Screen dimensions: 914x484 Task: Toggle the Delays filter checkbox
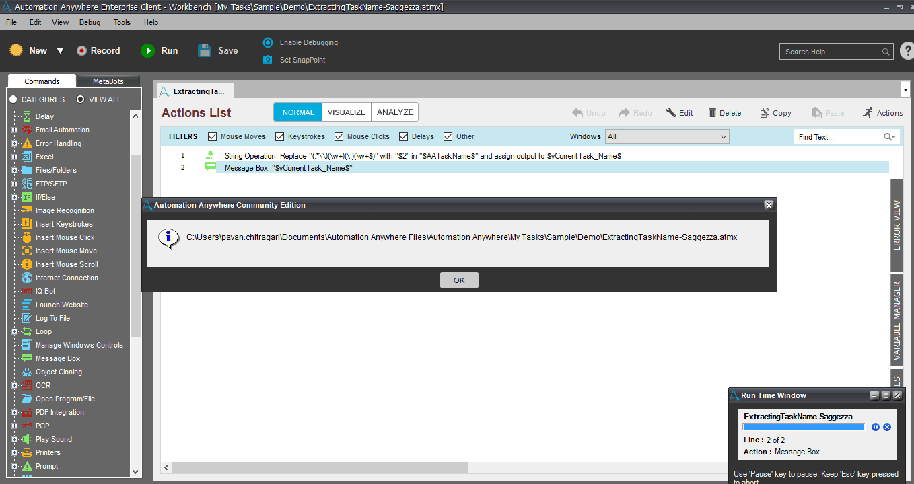[404, 136]
